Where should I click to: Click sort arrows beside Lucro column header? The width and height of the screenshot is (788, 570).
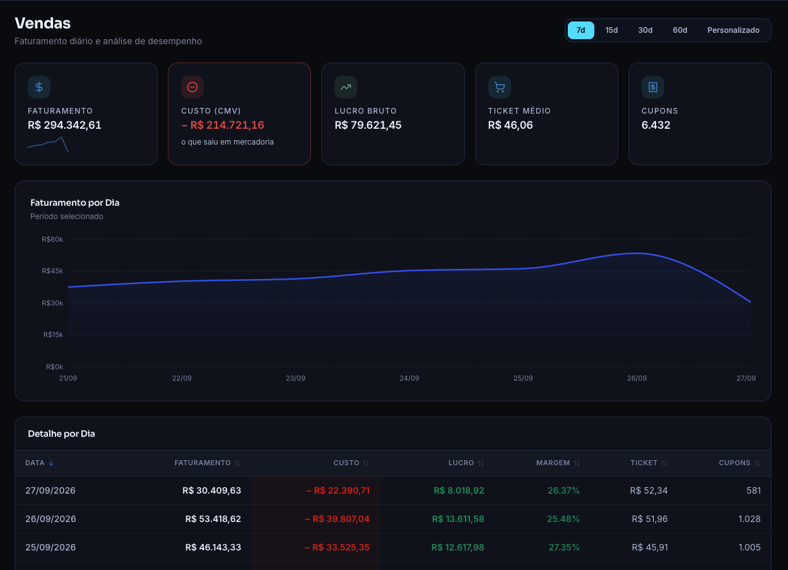click(x=481, y=463)
